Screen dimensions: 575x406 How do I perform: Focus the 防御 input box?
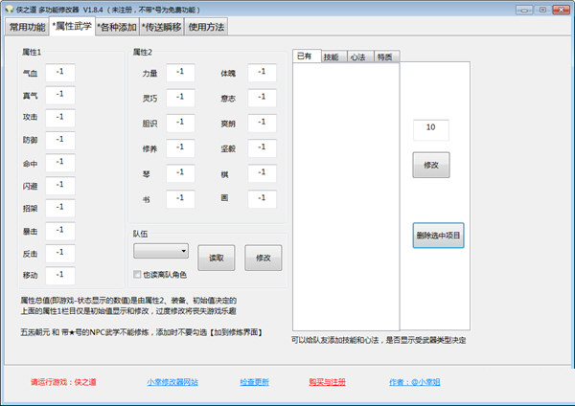(60, 141)
